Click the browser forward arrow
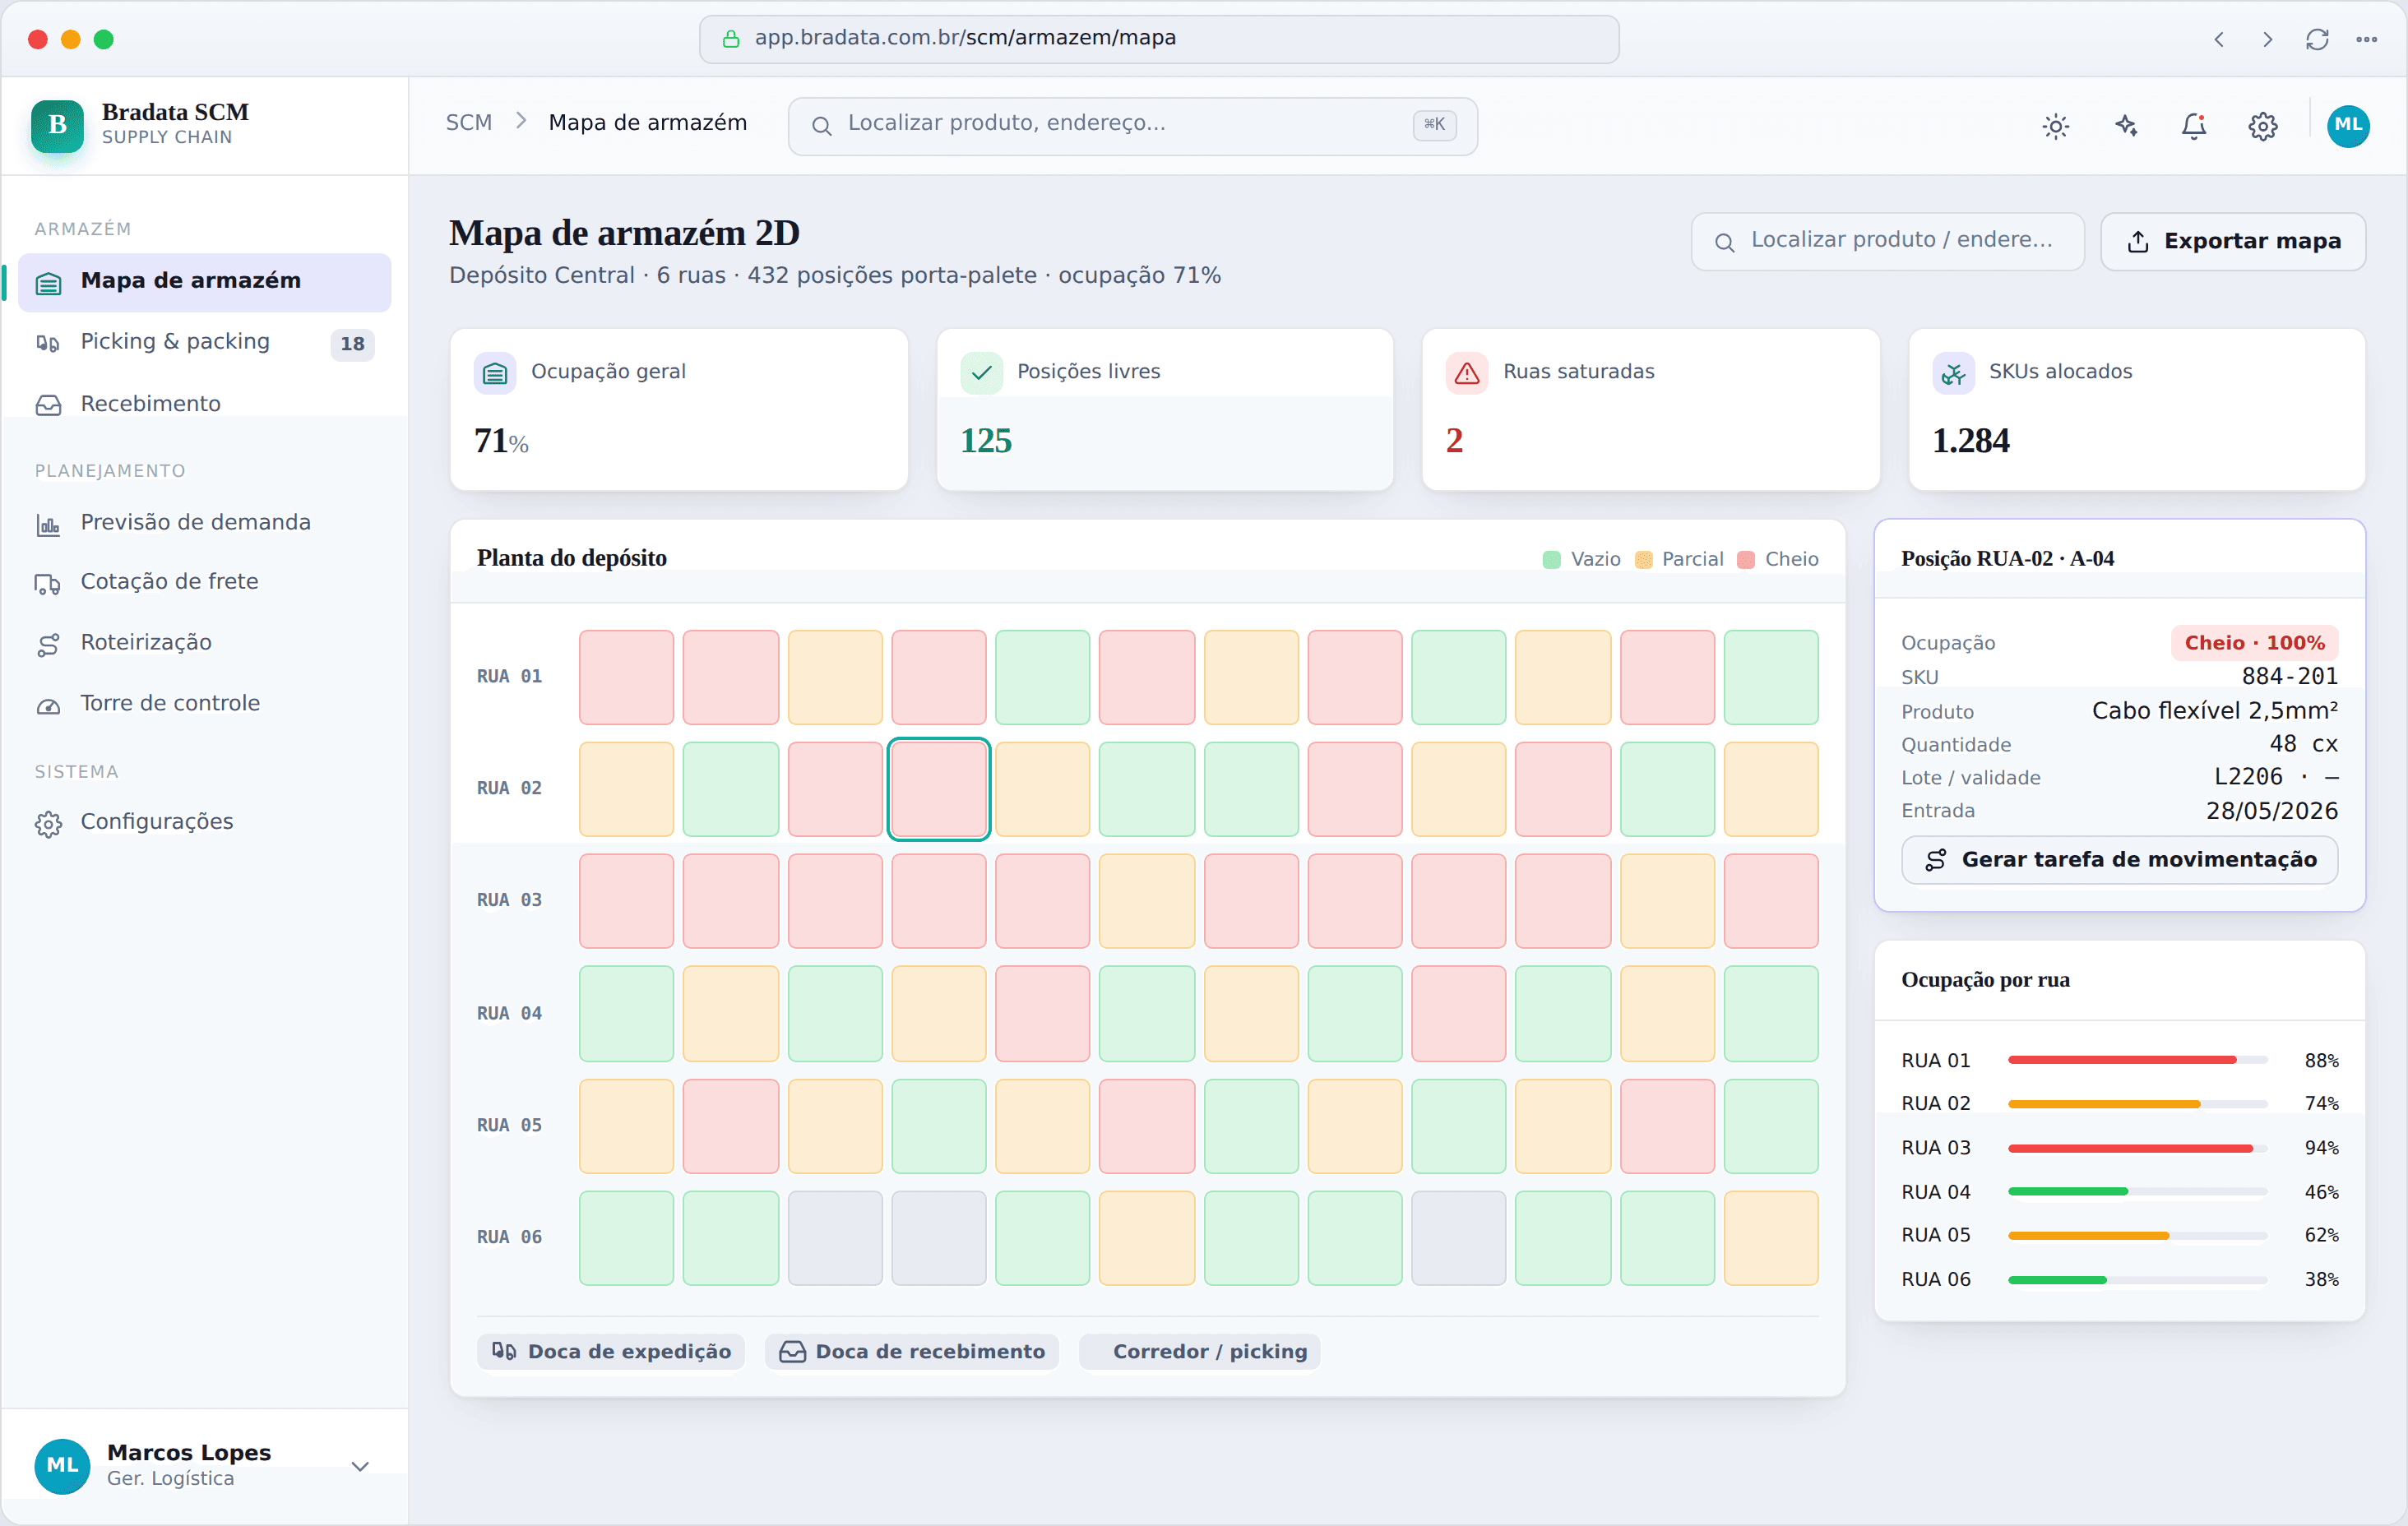 (2268, 39)
